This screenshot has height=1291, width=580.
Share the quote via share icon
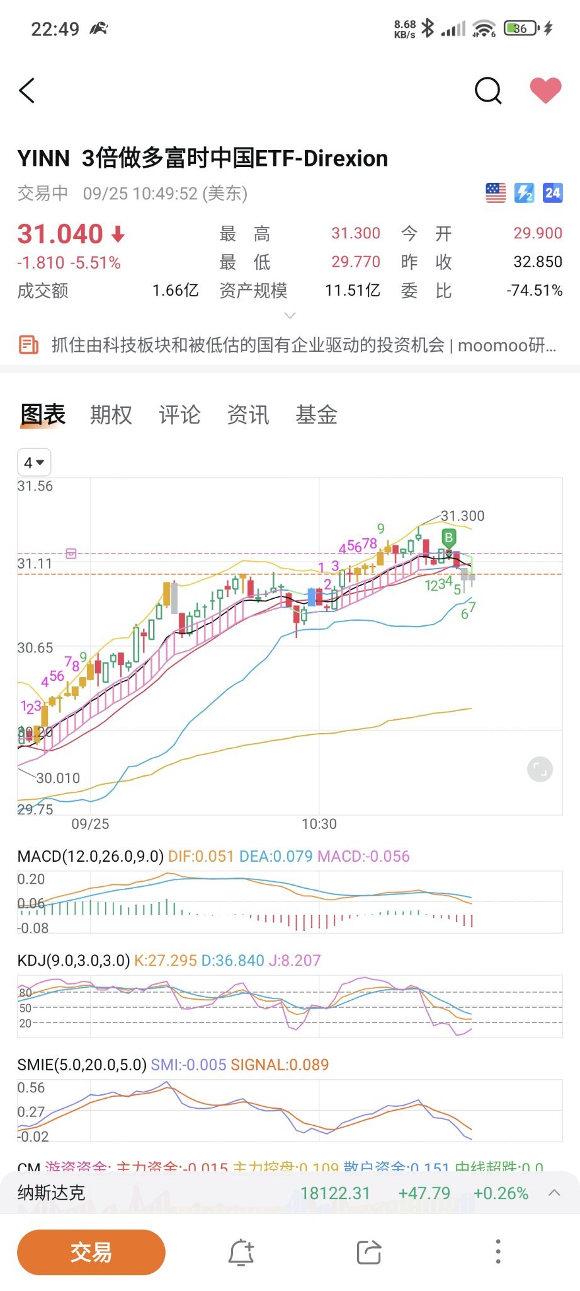[x=369, y=1252]
